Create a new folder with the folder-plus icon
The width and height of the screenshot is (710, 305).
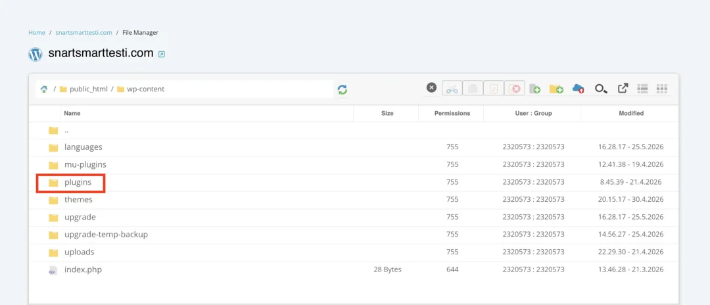click(x=556, y=89)
